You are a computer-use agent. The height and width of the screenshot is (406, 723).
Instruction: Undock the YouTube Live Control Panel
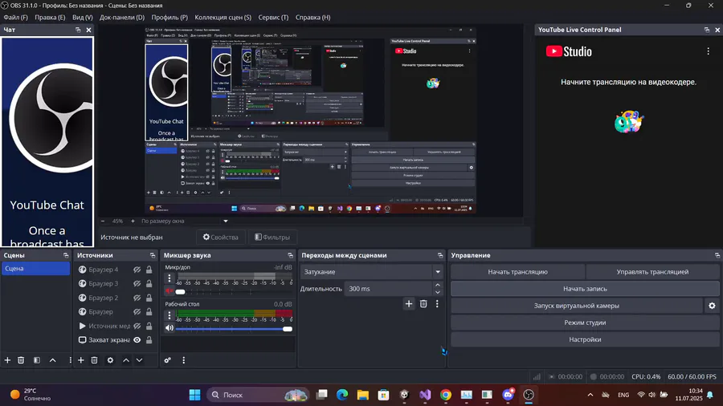tap(707, 30)
